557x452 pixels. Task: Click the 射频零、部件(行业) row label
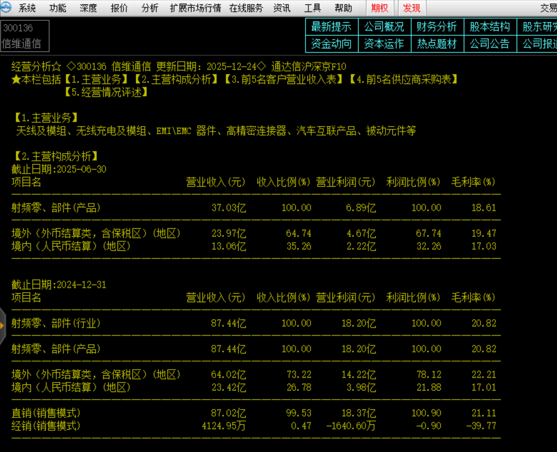[56, 323]
